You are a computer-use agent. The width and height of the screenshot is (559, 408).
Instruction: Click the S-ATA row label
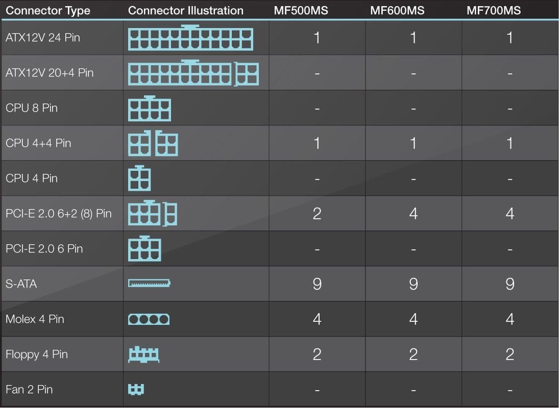coord(21,284)
